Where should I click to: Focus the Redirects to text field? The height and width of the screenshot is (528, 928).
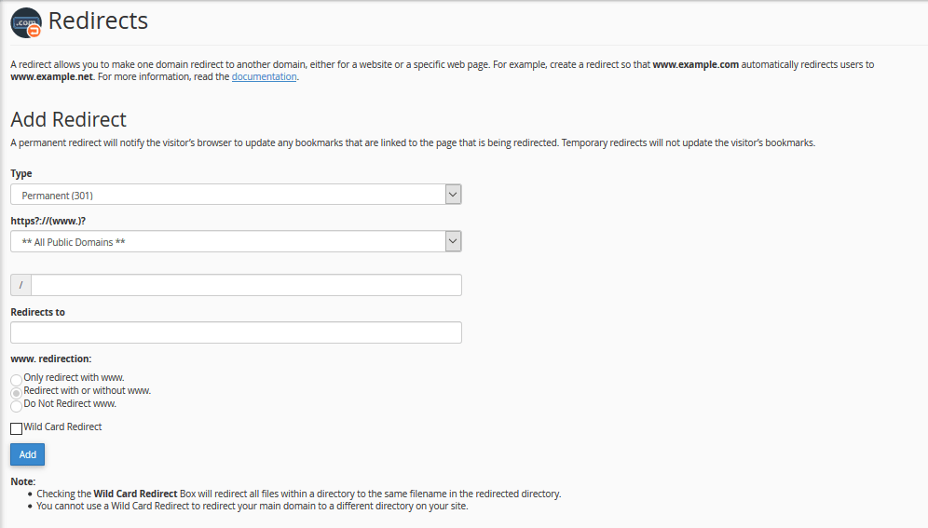236,332
